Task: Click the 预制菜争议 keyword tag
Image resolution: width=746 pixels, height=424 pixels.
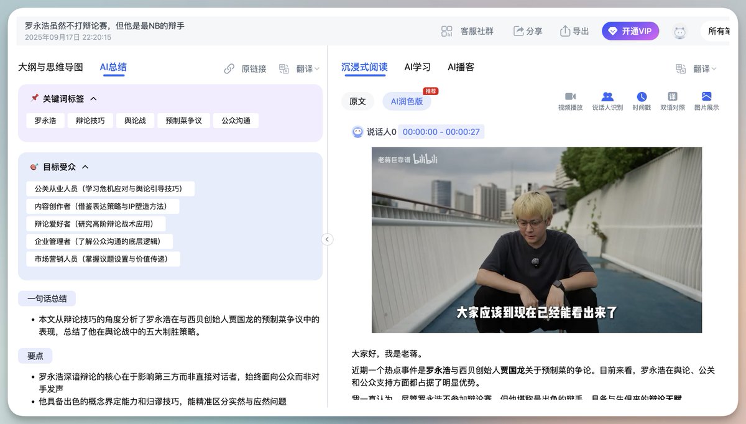Action: tap(183, 121)
